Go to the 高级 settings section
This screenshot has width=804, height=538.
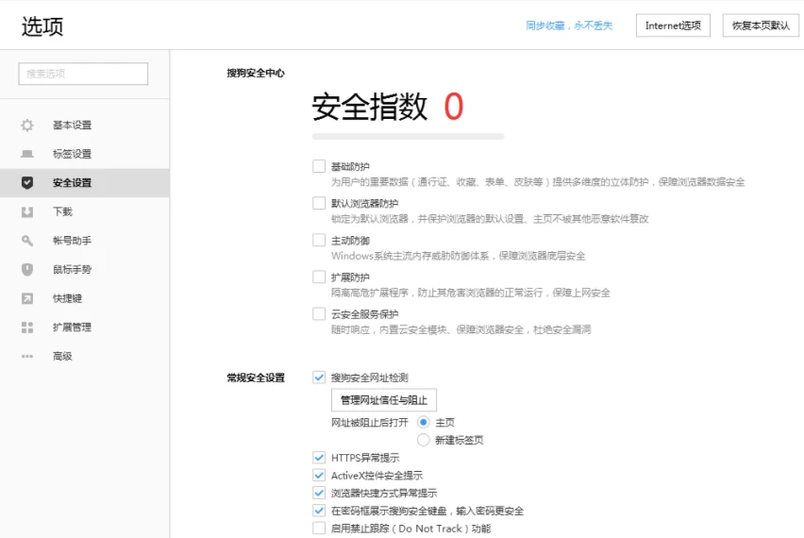point(62,357)
